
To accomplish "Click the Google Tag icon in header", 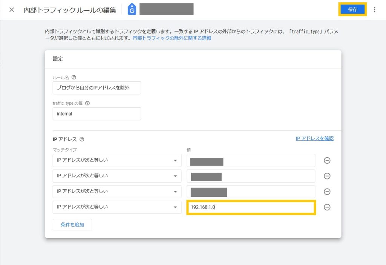I will tap(132, 10).
